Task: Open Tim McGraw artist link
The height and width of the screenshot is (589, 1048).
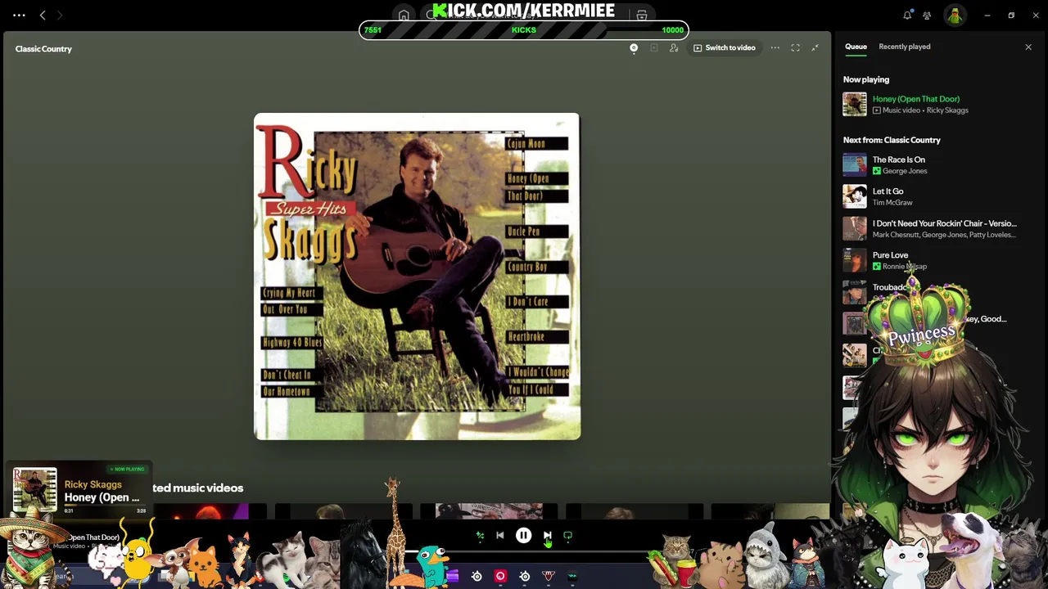Action: pyautogui.click(x=892, y=203)
